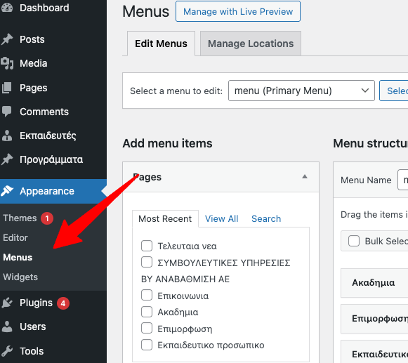
Task: Enable the Bulk Select checkbox
Action: point(354,241)
